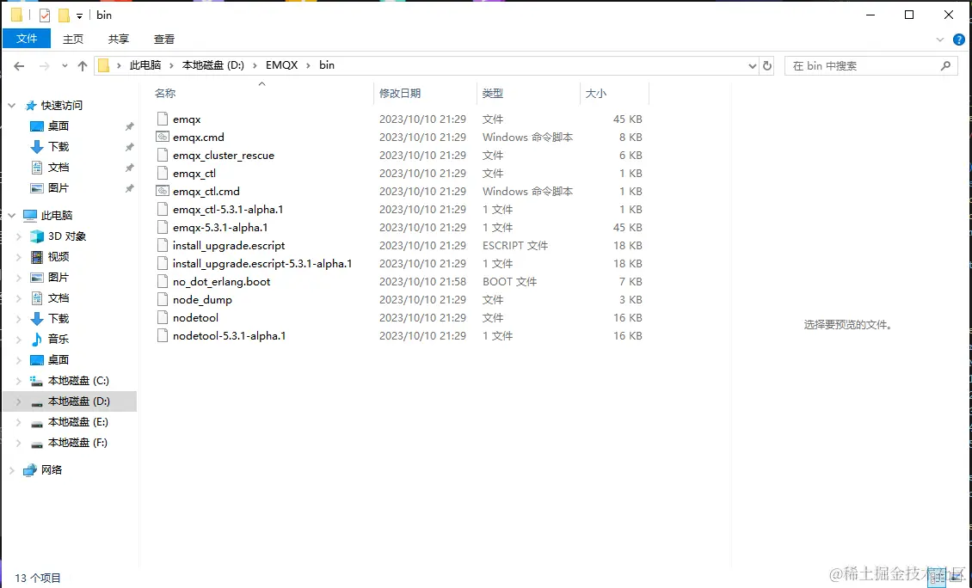This screenshot has width=972, height=588.
Task: Expand the 音乐 tree node
Action: (x=19, y=339)
